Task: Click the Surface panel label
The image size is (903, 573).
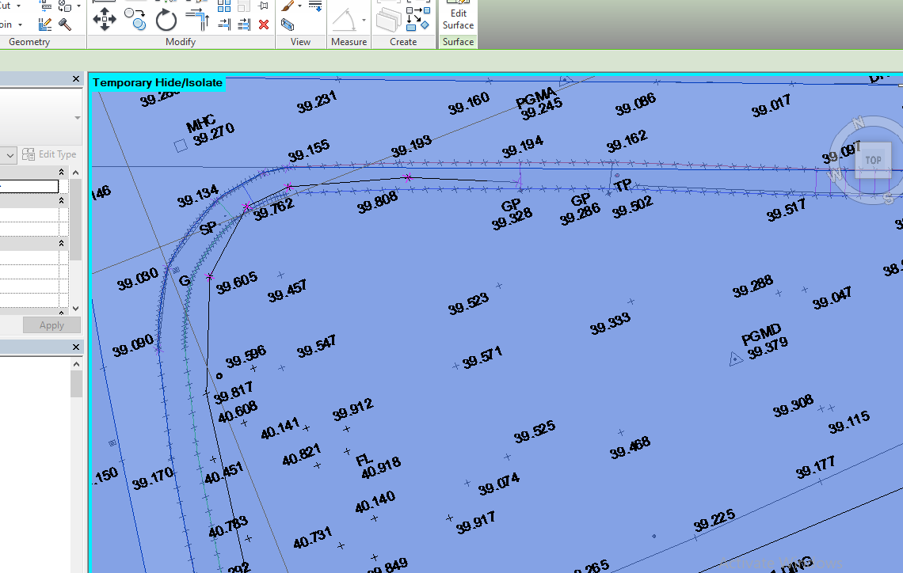Action: [x=458, y=42]
